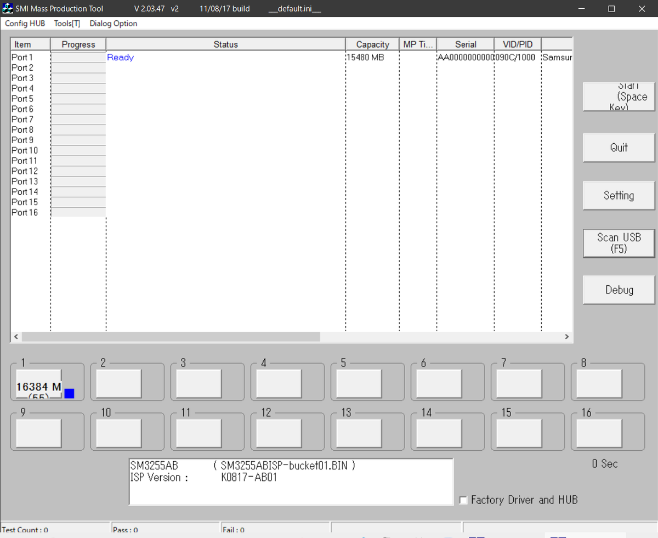
Task: Click the 0 Sec timer label
Action: 605,463
